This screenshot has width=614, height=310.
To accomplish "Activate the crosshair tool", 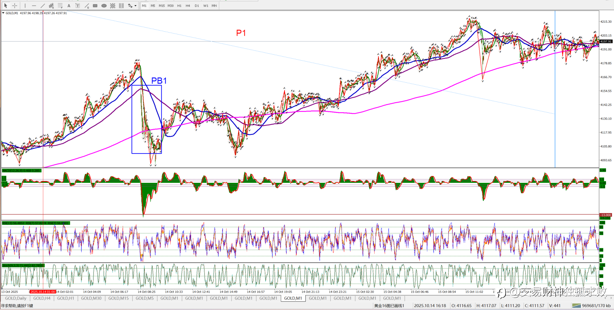I will (x=15, y=6).
